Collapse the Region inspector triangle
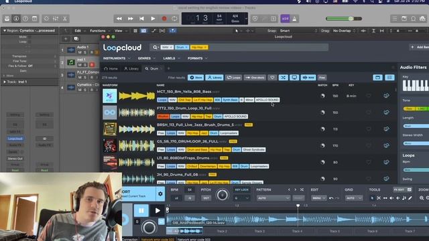 (5, 31)
